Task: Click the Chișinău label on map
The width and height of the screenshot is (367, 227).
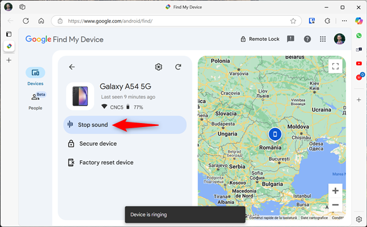Action: tap(301, 138)
